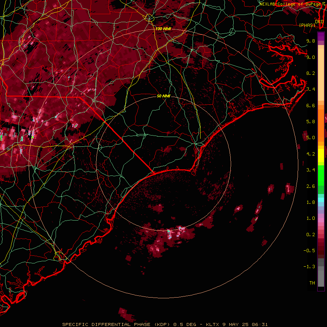Click the purple top segment of color bar
Viewport: 327px width, 327px height.
click(x=321, y=36)
